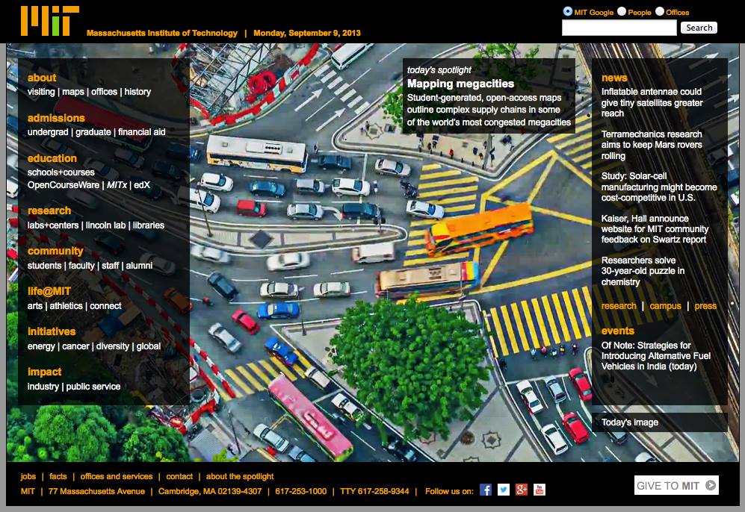745x512 pixels.
Task: Click the Search button
Action: pos(699,28)
